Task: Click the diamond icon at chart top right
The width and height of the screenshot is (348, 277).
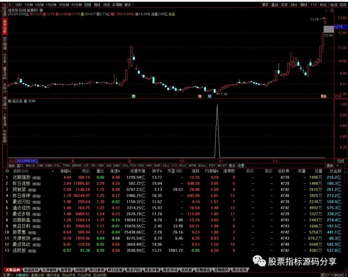Action: [x=326, y=10]
